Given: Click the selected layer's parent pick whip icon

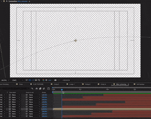Looking at the screenshot, I should click(x=27, y=109).
